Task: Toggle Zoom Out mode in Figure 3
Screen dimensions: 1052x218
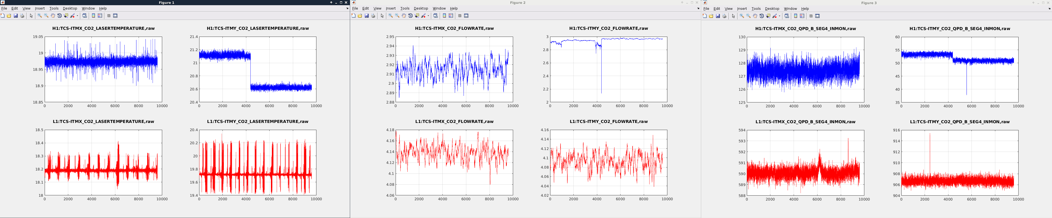Action: (x=748, y=16)
